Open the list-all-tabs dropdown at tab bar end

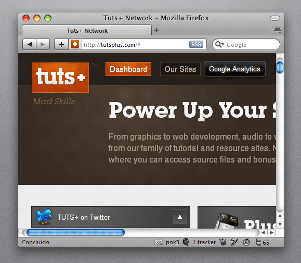click(278, 30)
